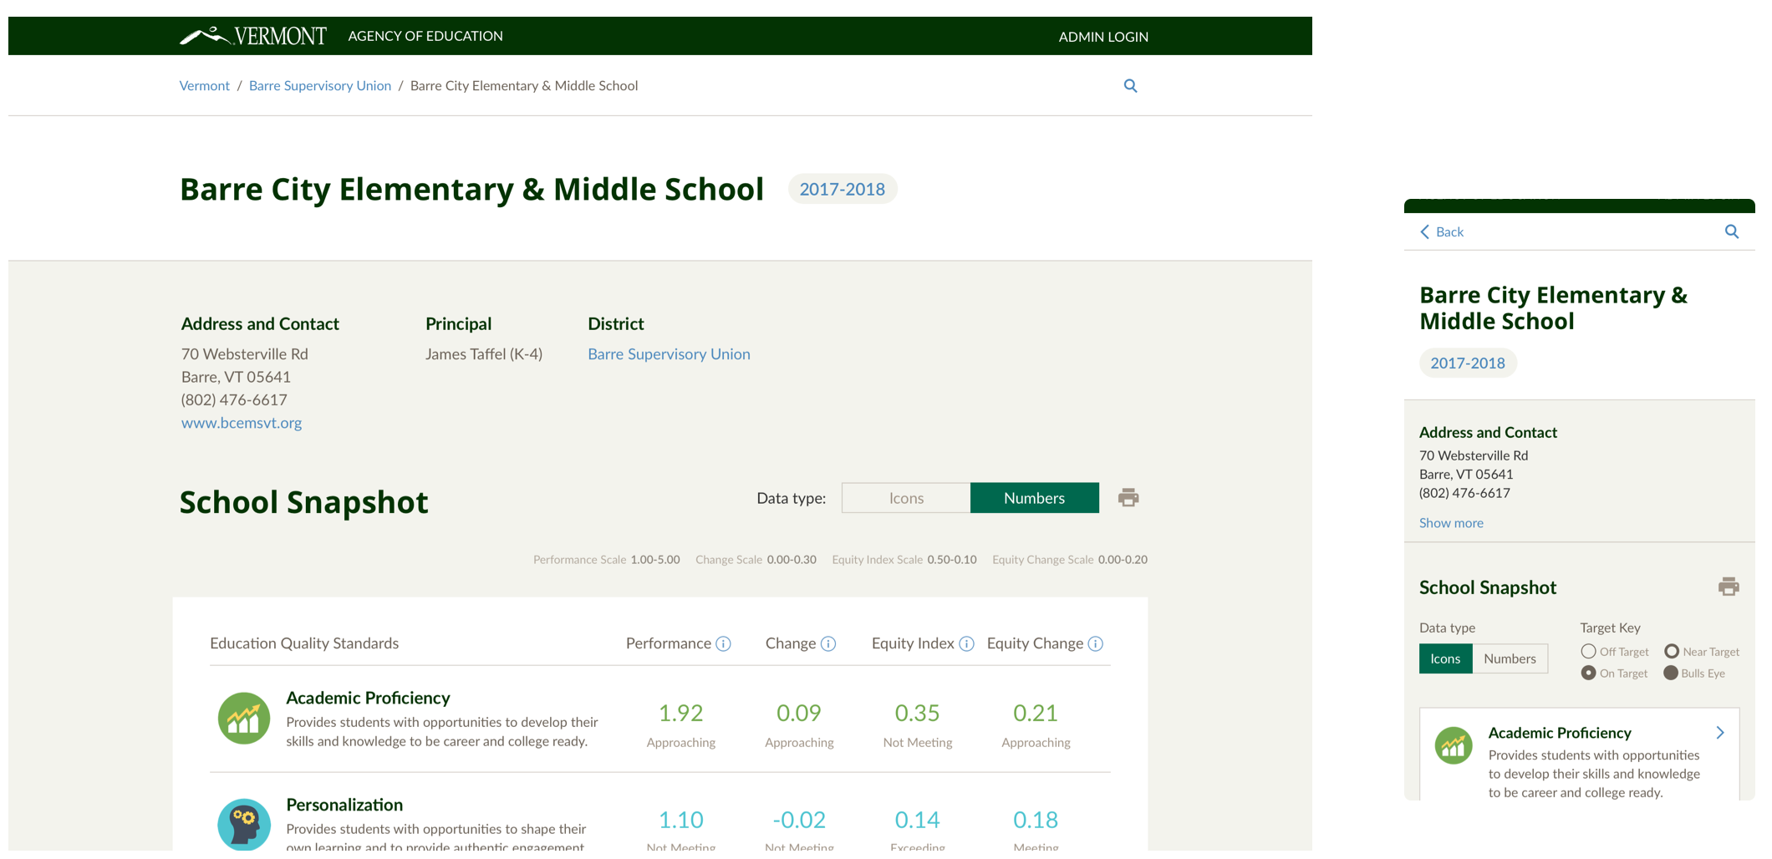The width and height of the screenshot is (1772, 859).
Task: Open mobile Academic Proficiency chevron
Action: 1720,733
